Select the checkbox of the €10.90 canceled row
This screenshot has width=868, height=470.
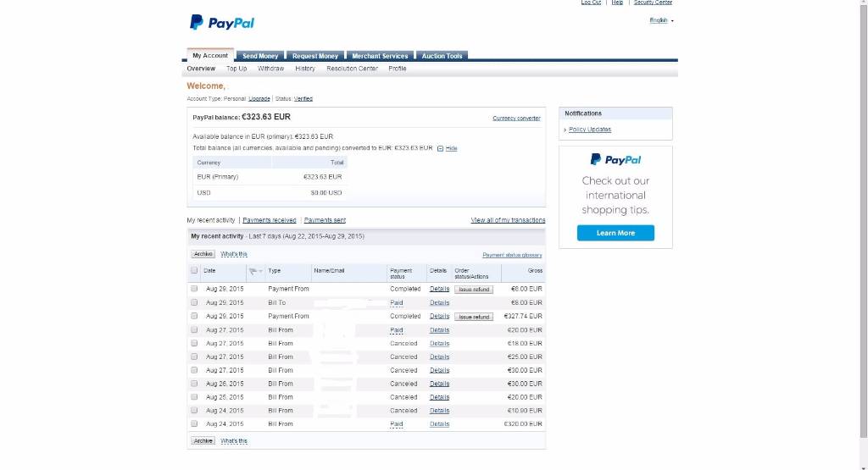pyautogui.click(x=194, y=410)
